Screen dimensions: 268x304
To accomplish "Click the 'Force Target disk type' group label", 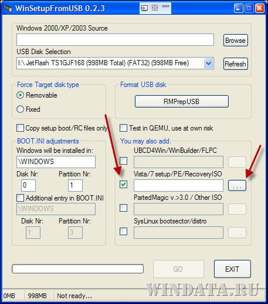I will (48, 85).
